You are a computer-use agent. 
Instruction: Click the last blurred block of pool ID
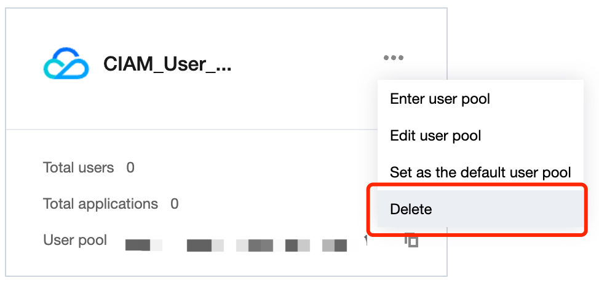click(336, 246)
